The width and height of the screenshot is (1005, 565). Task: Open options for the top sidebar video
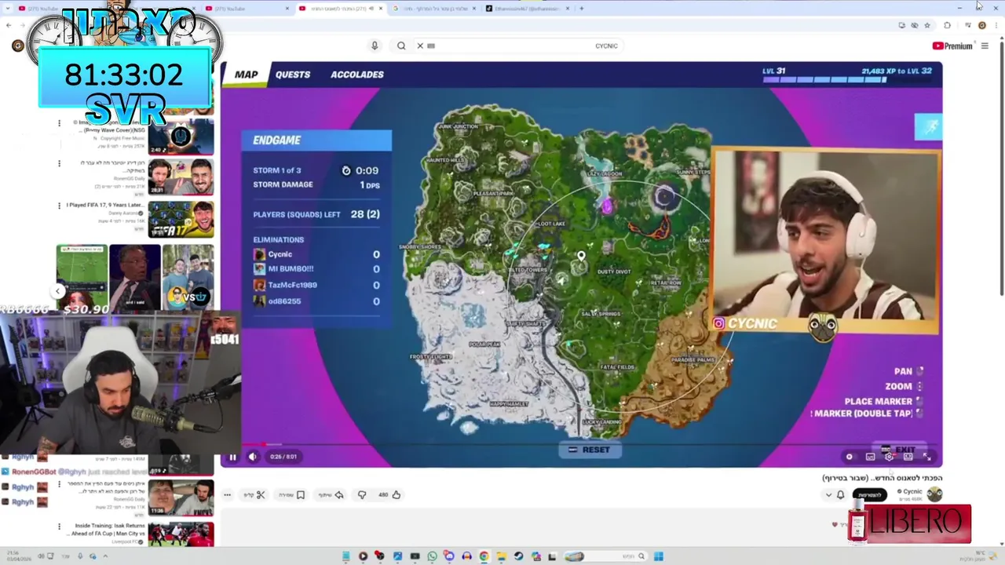[59, 122]
